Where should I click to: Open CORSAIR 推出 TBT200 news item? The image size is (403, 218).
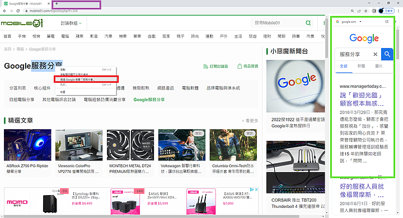point(298,203)
